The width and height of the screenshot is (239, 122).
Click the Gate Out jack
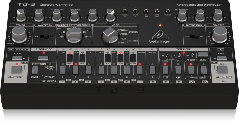157,11
